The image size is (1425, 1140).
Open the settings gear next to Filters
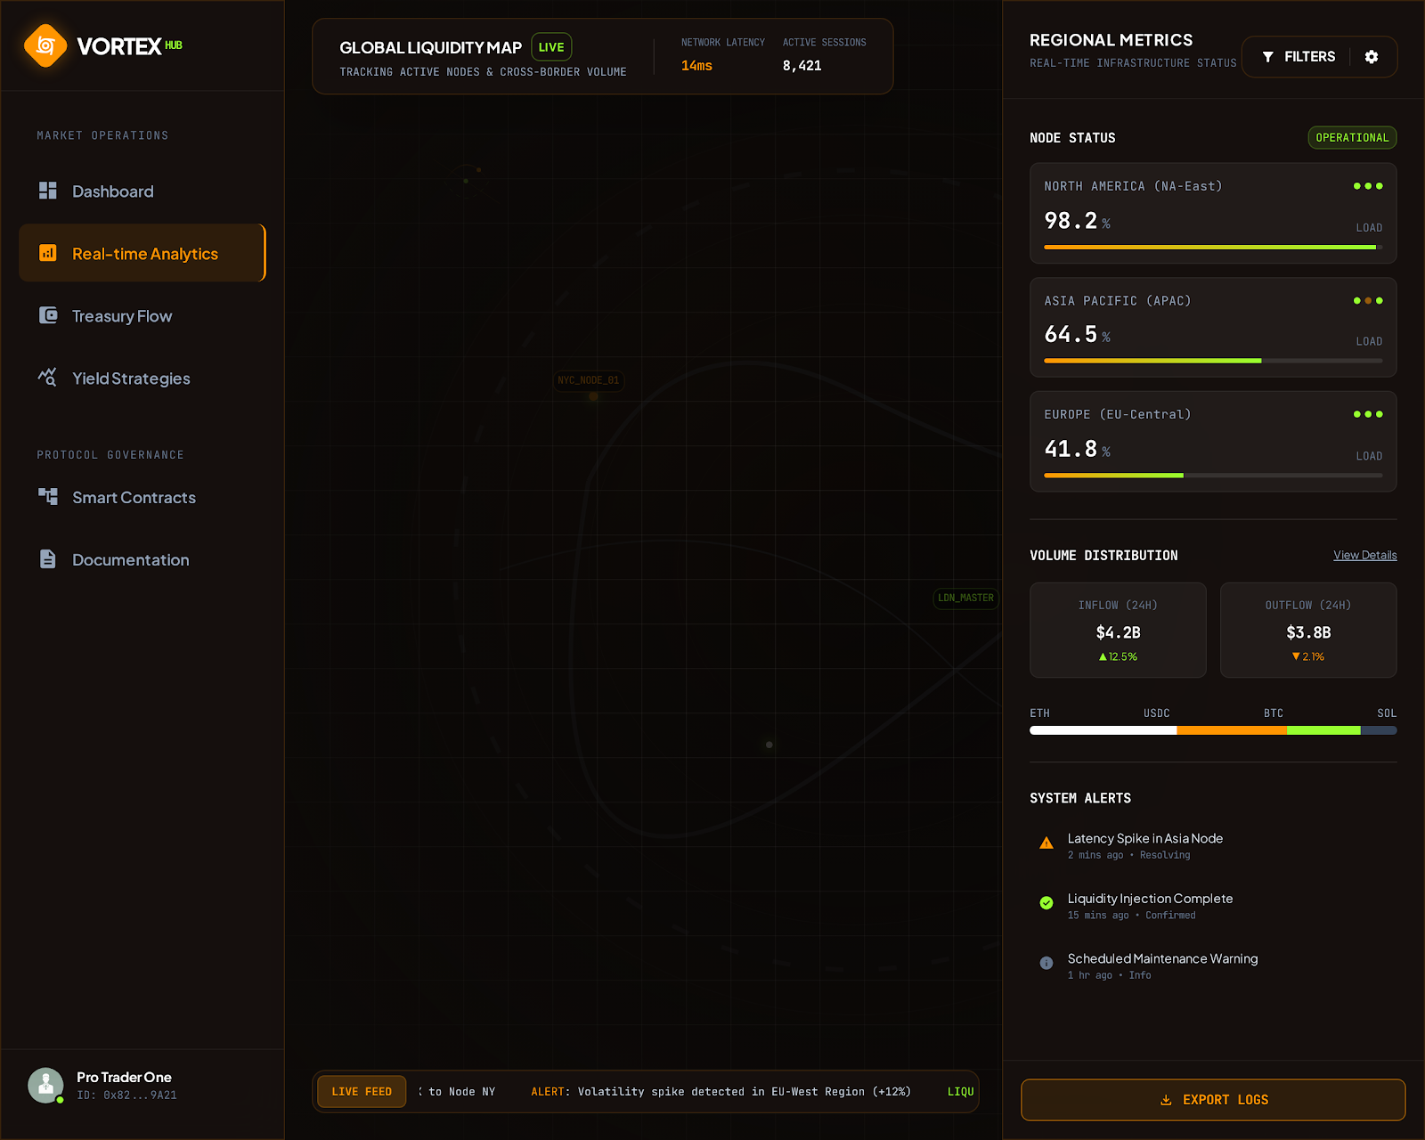click(1370, 56)
